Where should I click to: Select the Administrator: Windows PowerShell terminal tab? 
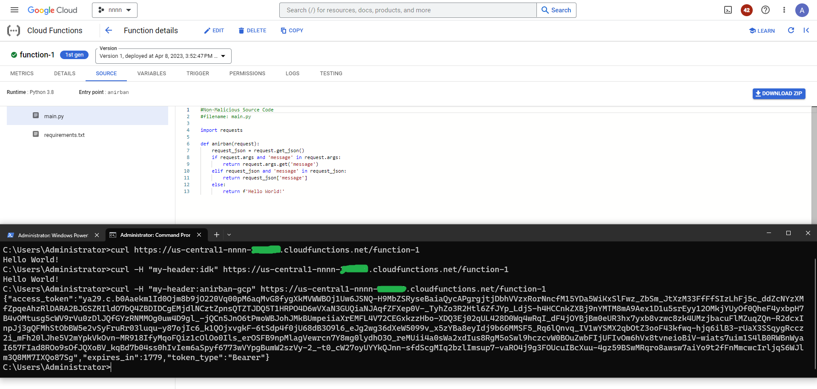pos(53,235)
